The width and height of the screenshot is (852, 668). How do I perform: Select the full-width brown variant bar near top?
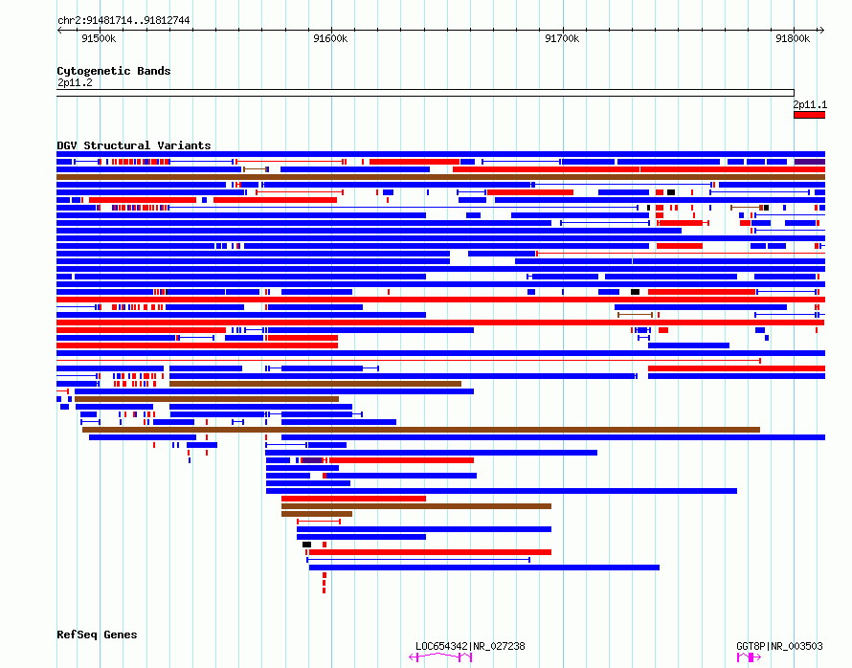(440, 177)
